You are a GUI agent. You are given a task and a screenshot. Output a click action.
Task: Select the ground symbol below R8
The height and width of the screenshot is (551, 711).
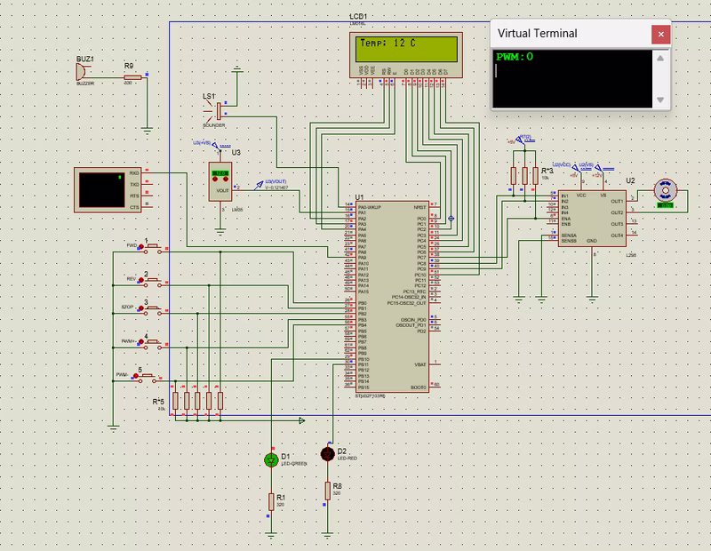click(x=327, y=535)
